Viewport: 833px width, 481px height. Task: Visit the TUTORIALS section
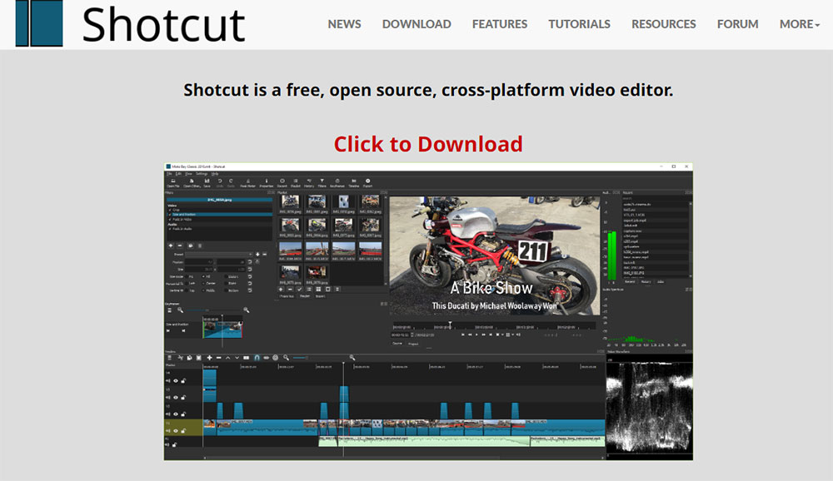[579, 24]
